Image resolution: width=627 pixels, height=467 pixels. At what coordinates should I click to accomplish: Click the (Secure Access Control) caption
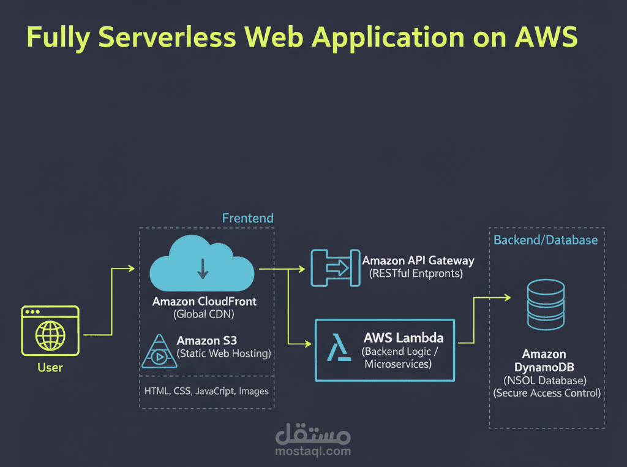point(547,393)
